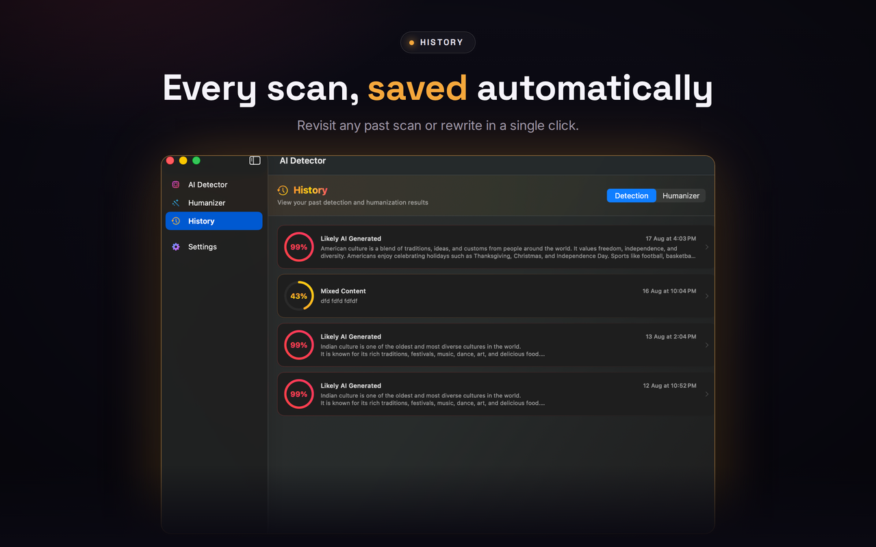Click the 99% ring on 13 Aug scan

[x=299, y=345]
